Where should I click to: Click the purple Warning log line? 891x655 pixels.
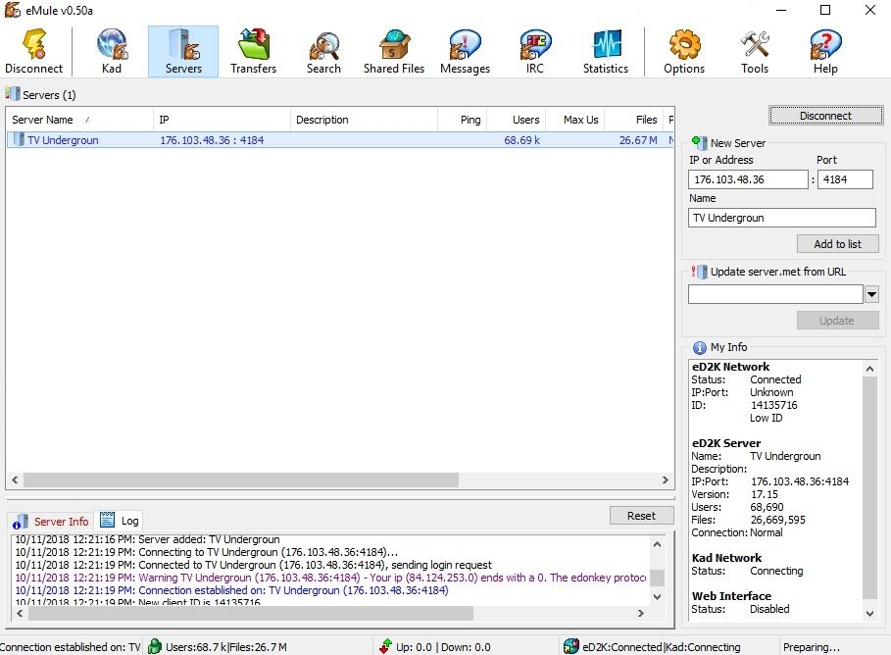[330, 578]
